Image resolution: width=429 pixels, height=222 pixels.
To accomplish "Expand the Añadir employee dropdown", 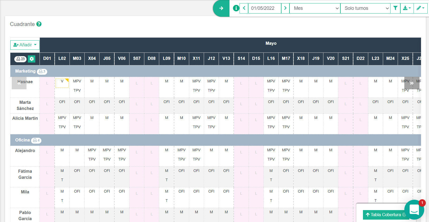I will (x=25, y=45).
